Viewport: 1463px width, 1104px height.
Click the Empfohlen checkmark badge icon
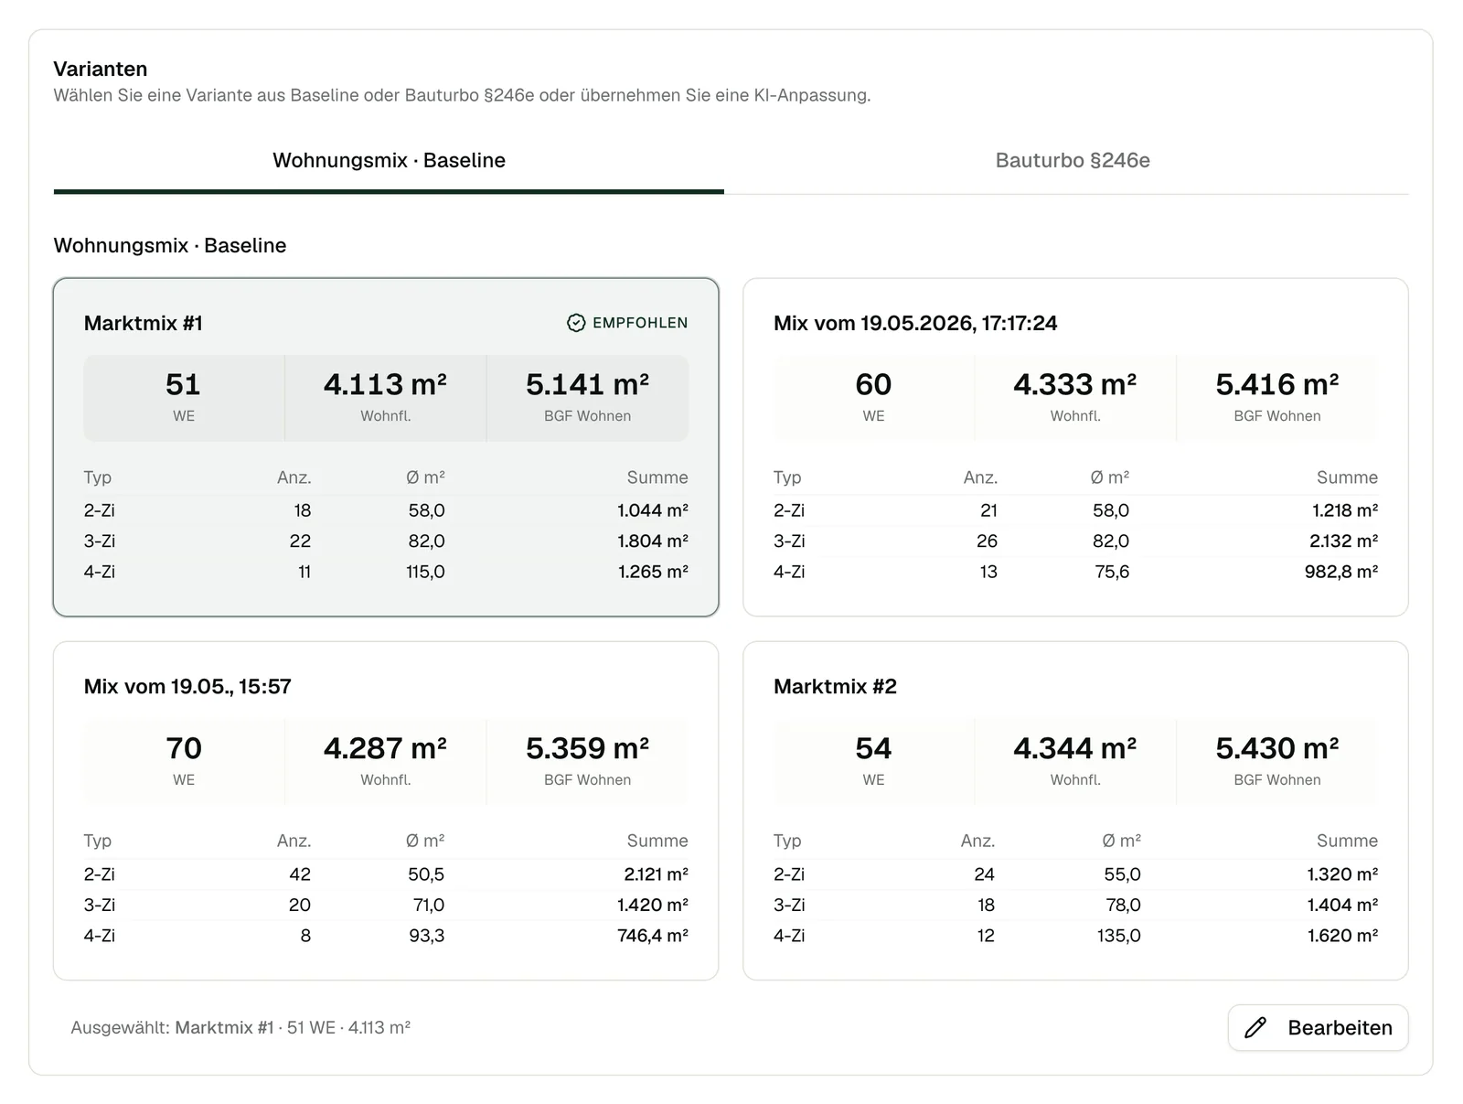(x=576, y=323)
